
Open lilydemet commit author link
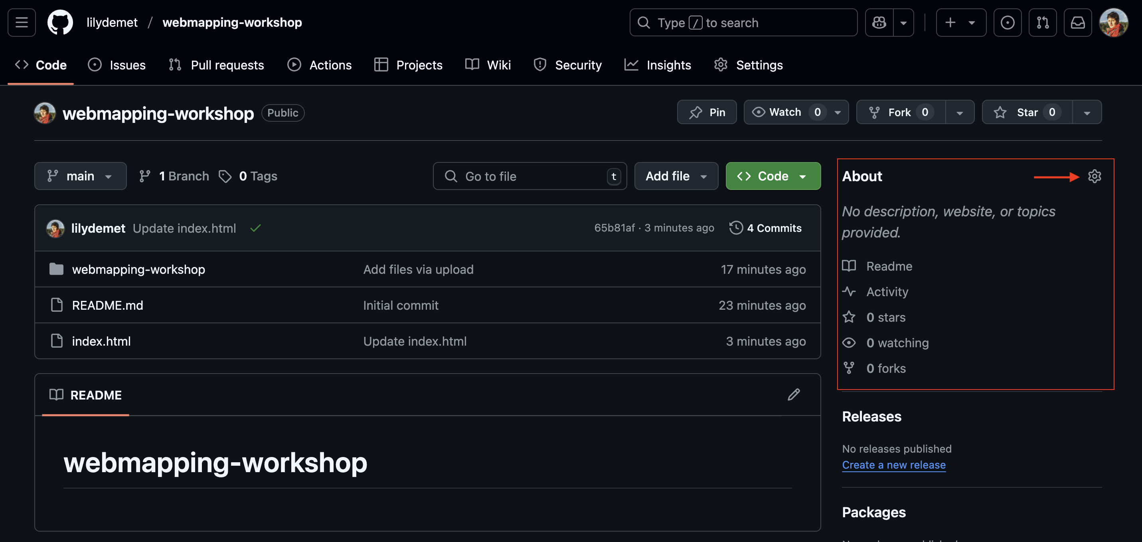[98, 228]
